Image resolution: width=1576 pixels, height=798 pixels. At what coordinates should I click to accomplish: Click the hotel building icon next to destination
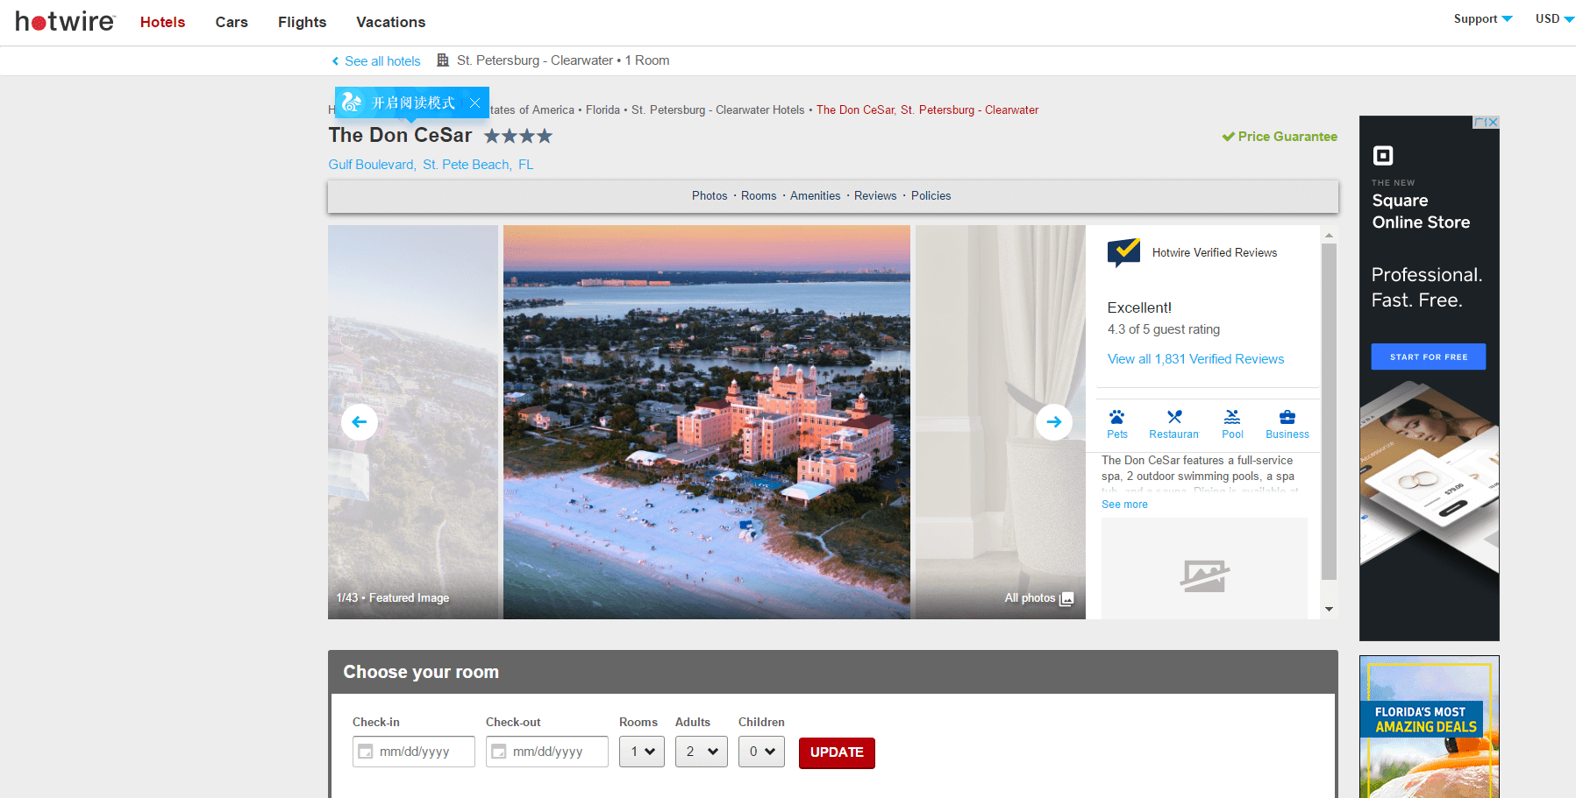pos(443,60)
